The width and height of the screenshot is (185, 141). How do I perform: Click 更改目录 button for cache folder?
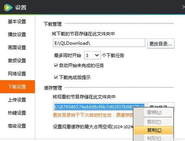pos(161,105)
